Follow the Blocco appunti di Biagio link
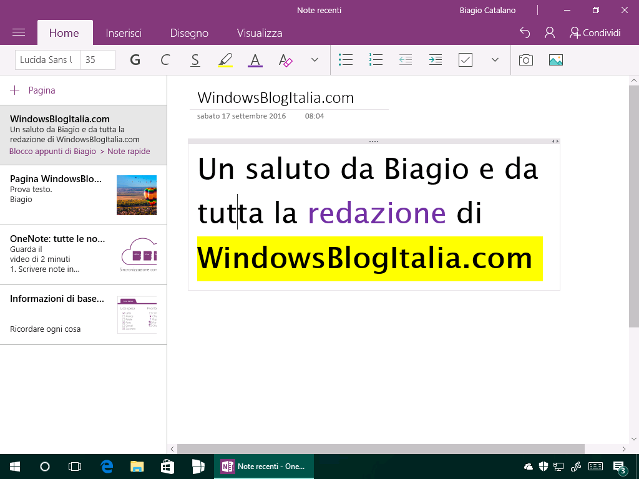 click(x=52, y=151)
